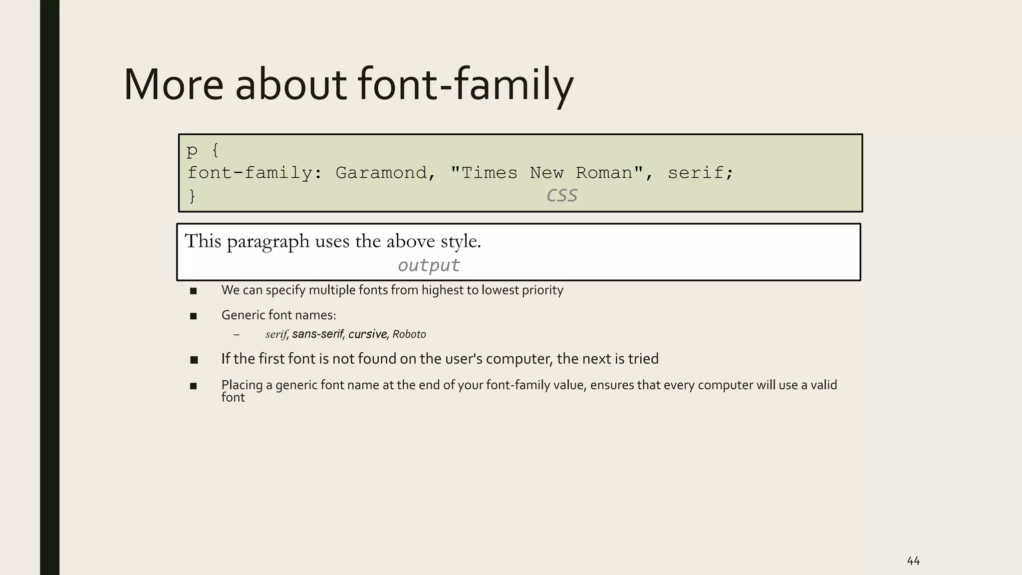Click the gray 'output' label

click(428, 265)
